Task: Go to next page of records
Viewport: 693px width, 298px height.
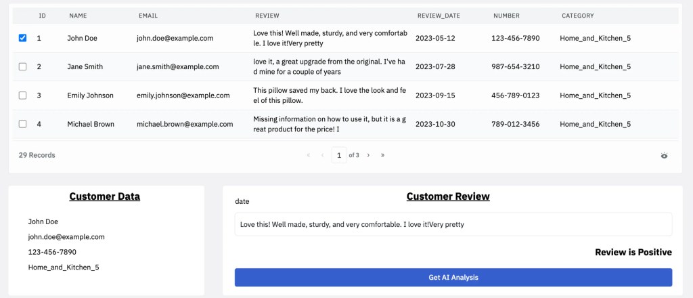Action: (368, 155)
